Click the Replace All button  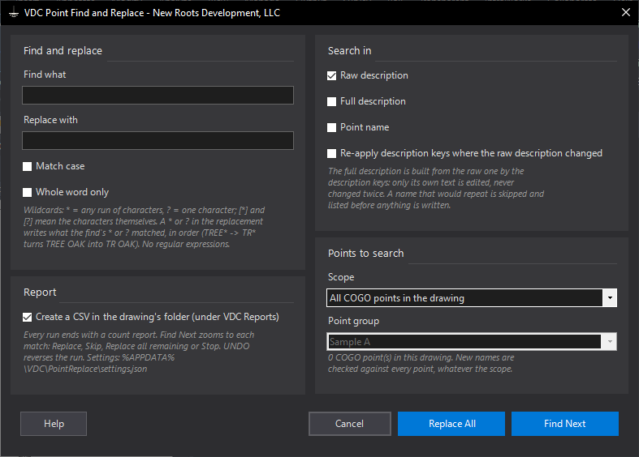(x=451, y=424)
